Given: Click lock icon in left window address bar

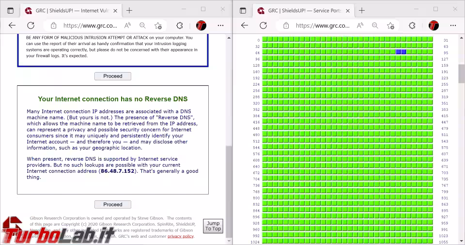Looking at the screenshot, I should click(x=53, y=26).
